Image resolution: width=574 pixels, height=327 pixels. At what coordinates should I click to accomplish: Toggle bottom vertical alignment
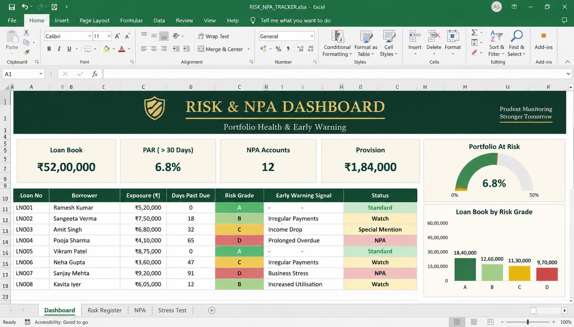click(x=164, y=36)
